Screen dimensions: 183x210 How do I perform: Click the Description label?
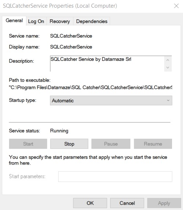coord(21,61)
